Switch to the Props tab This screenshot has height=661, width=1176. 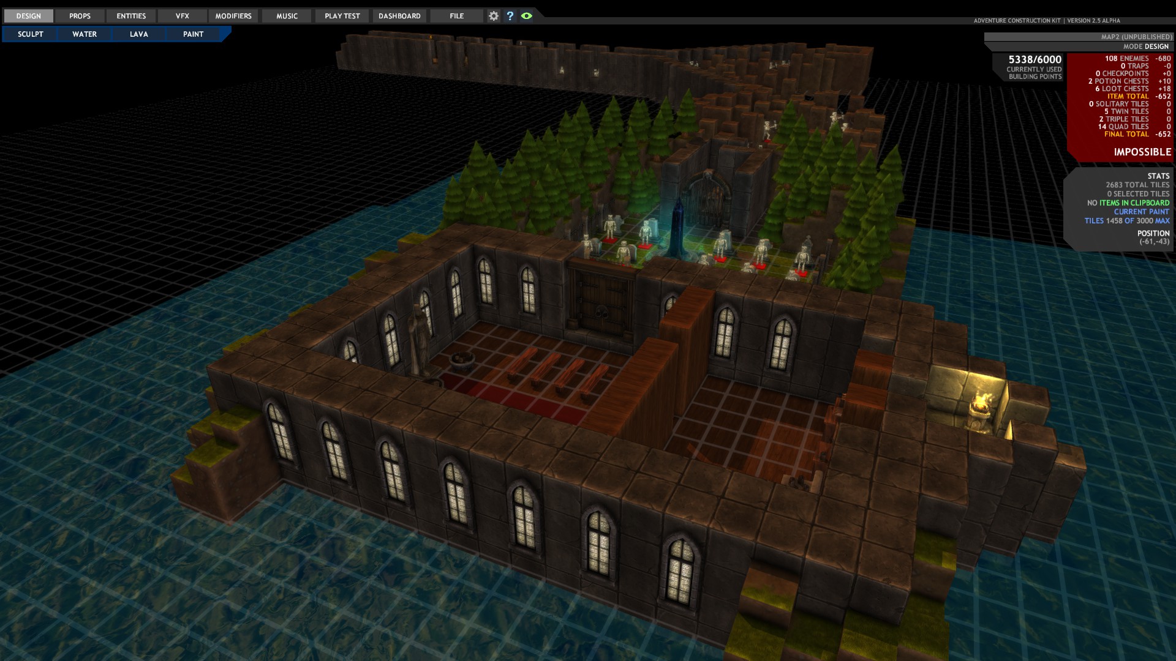pos(80,16)
